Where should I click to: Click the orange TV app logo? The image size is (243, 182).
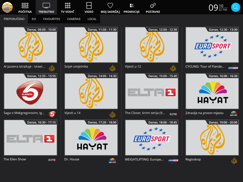tap(7, 7)
